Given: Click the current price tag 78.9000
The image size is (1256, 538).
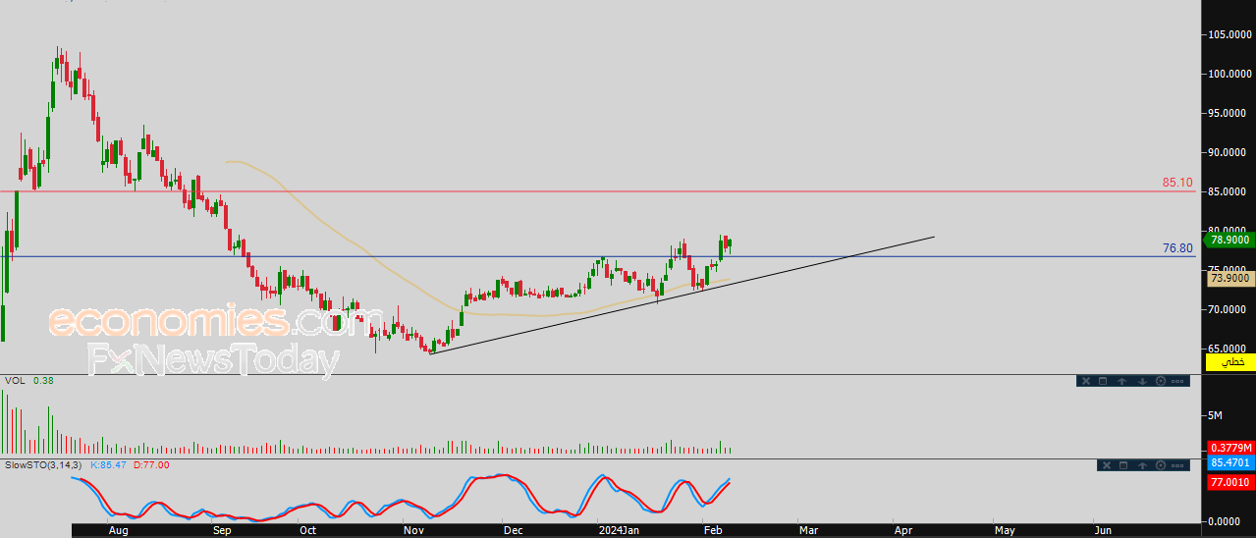Looking at the screenshot, I should point(1229,239).
